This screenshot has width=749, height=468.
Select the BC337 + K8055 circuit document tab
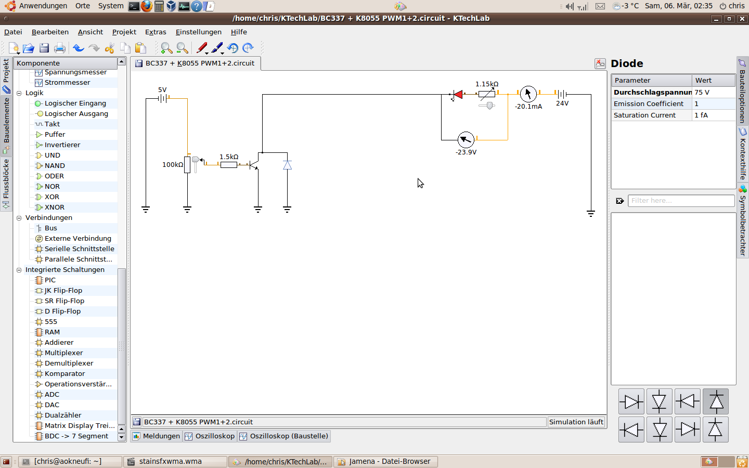195,63
